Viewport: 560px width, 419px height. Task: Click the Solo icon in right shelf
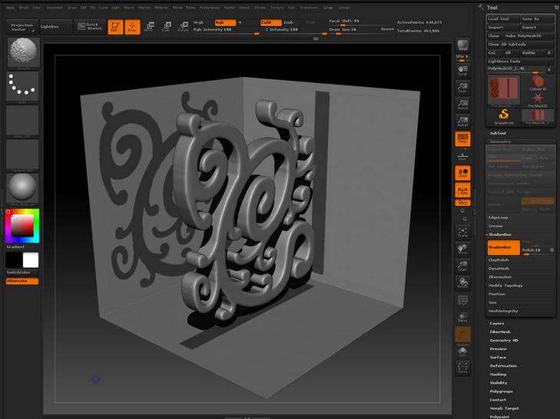tap(462, 352)
